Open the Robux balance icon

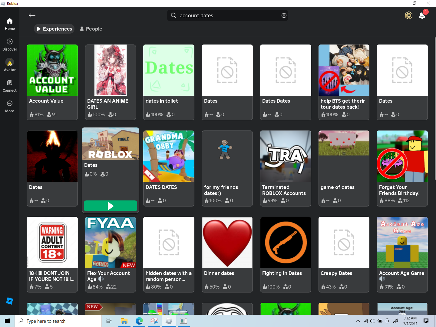(409, 15)
